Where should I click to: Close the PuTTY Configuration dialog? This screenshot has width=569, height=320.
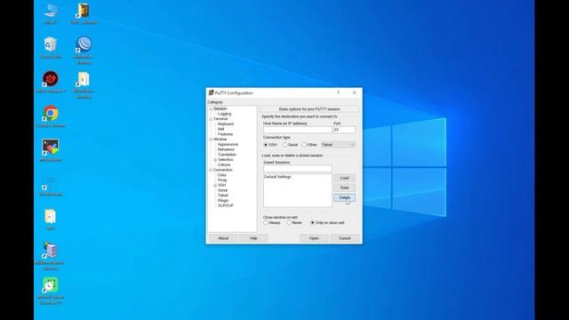355,92
